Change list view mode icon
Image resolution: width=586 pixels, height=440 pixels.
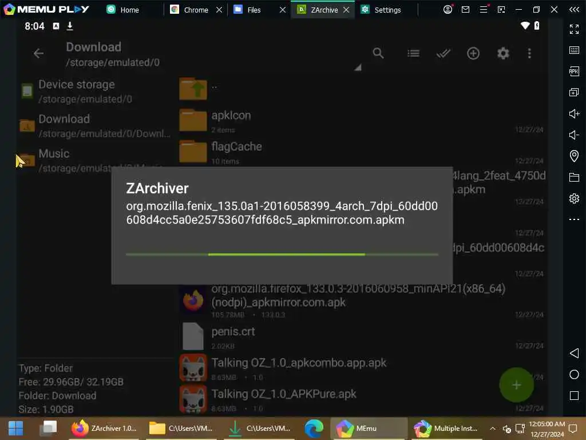(413, 53)
